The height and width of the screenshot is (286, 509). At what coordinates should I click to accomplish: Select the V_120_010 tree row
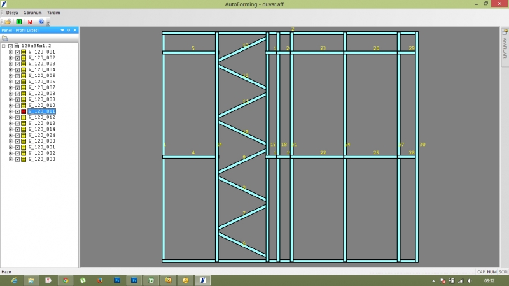coord(41,106)
